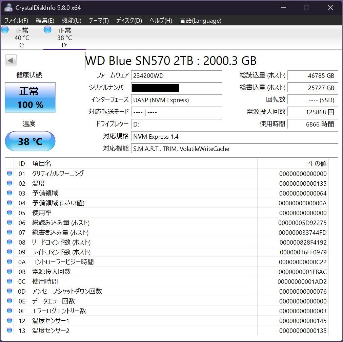
Task: Click the 生の値 column header
Action: click(x=293, y=163)
